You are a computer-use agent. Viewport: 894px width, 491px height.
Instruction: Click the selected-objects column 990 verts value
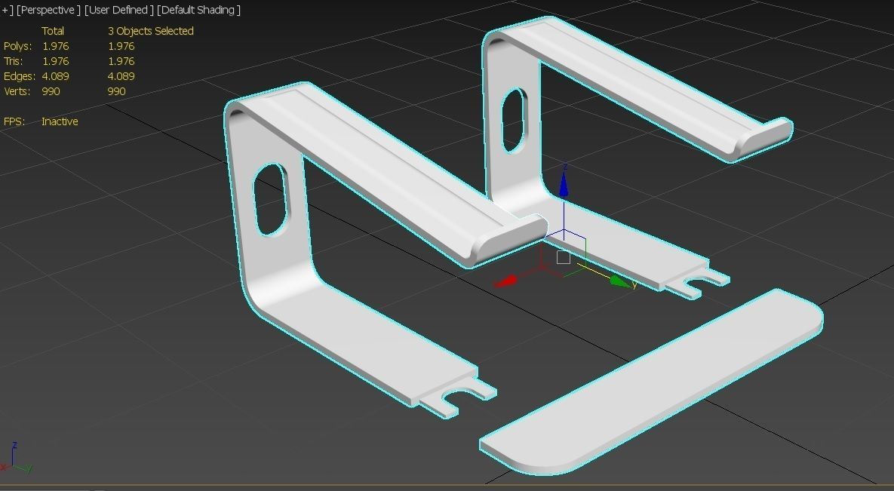click(116, 91)
